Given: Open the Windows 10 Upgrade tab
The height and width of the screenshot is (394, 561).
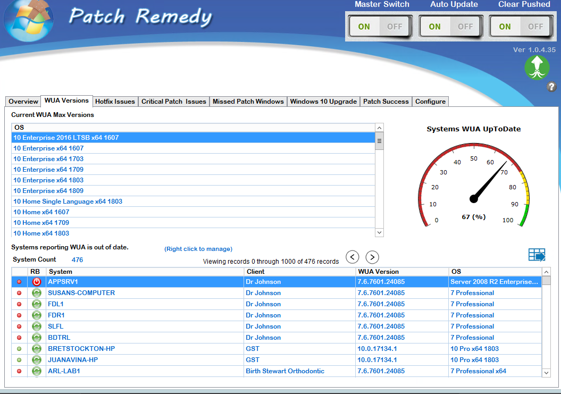Looking at the screenshot, I should click(x=323, y=102).
